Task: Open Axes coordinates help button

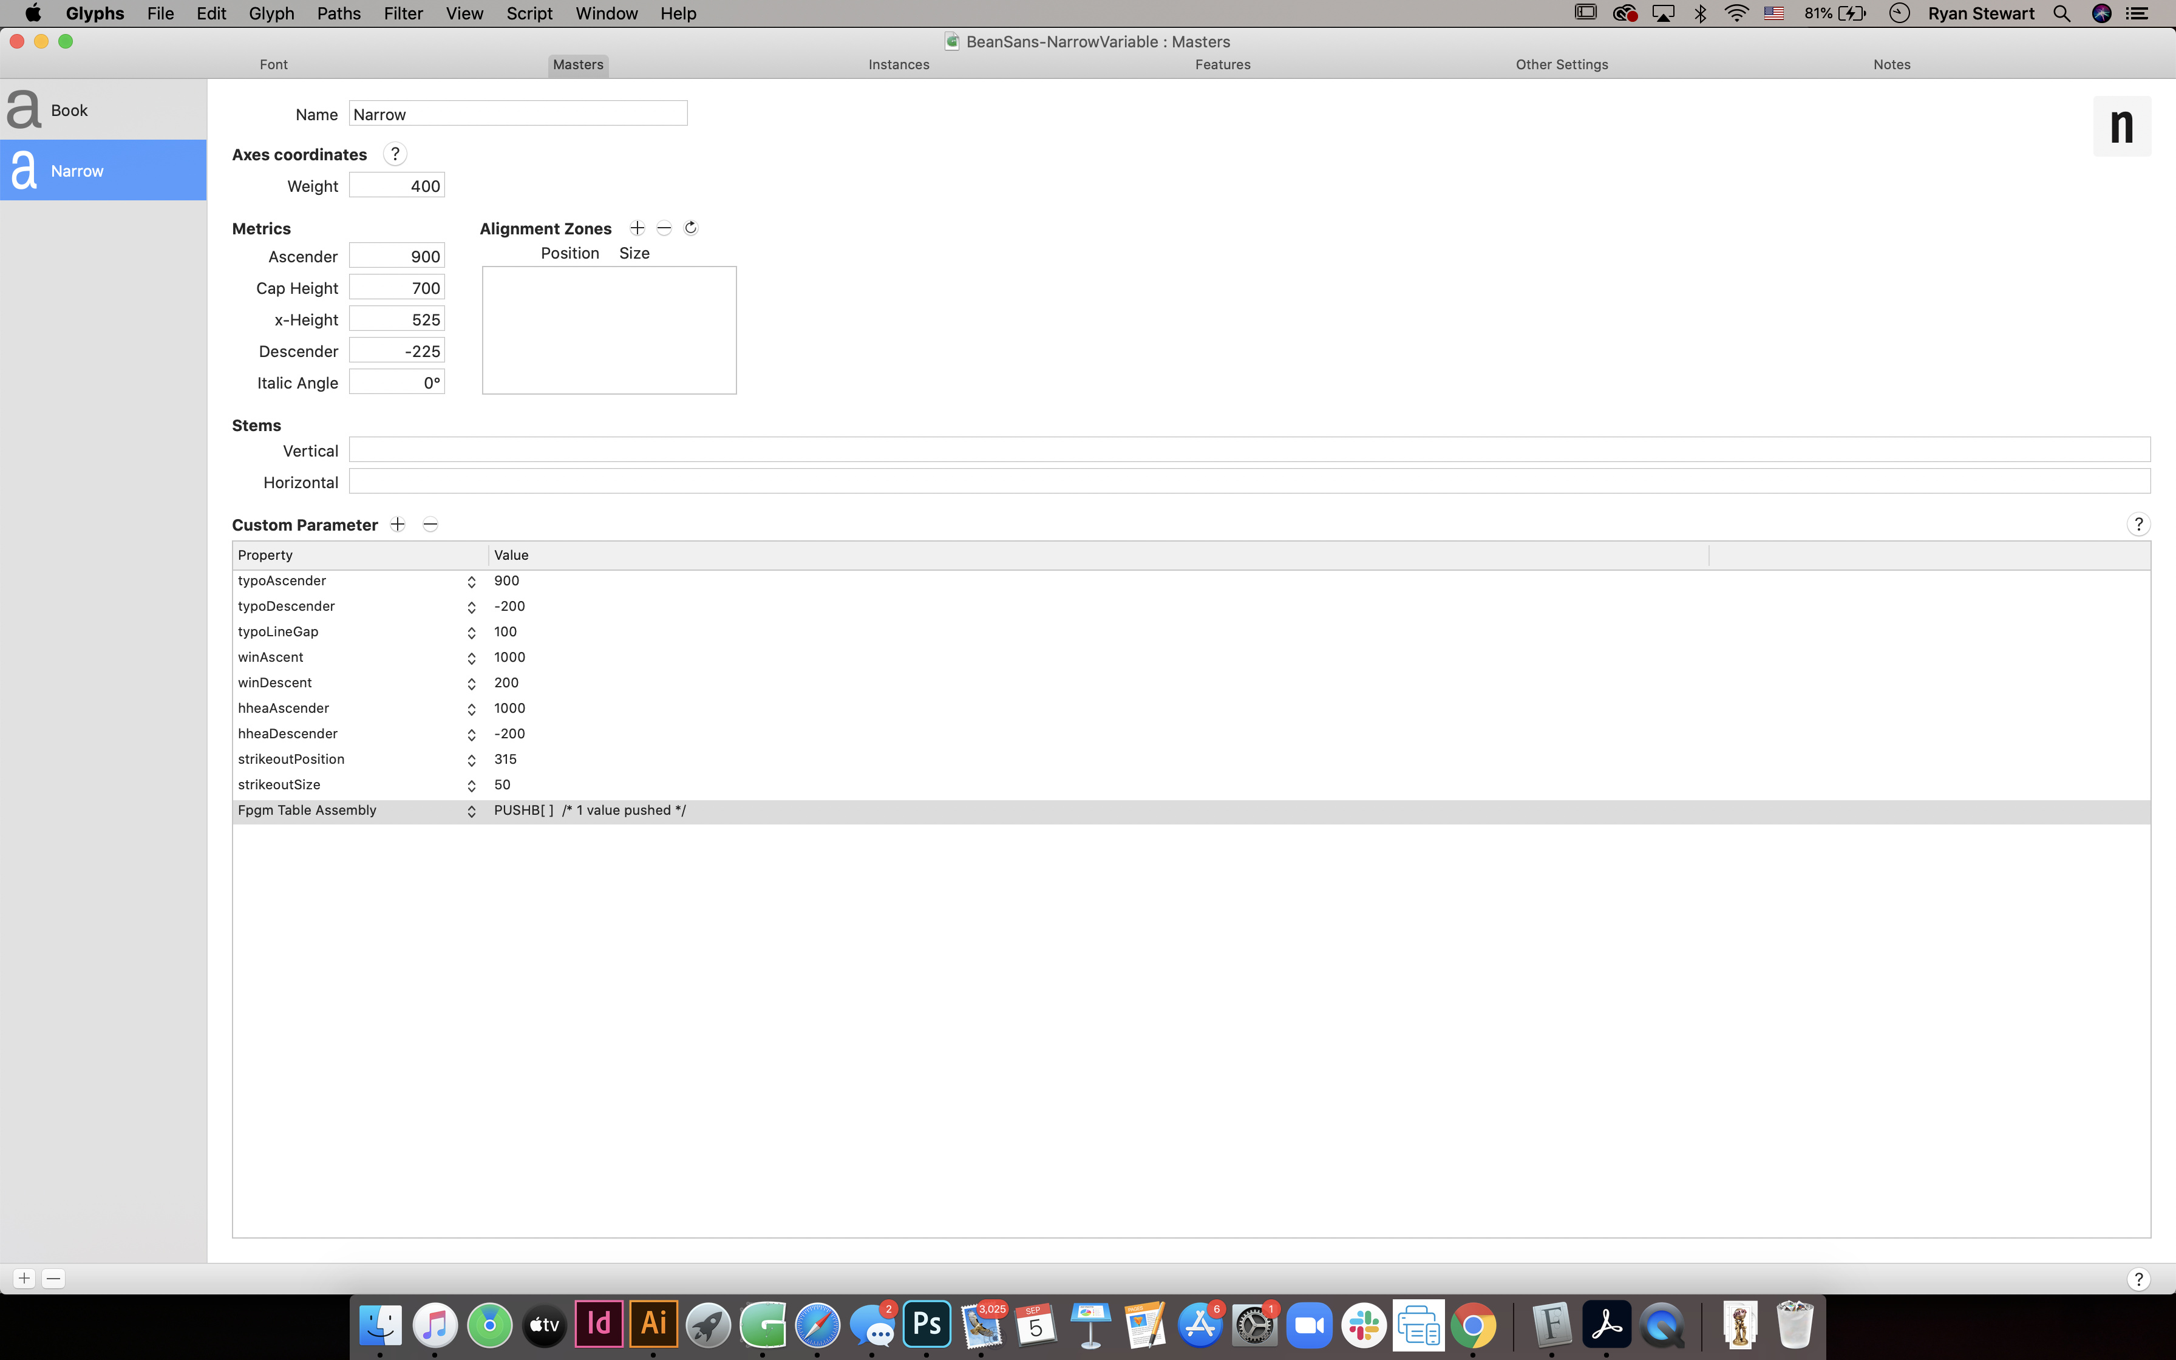Action: (x=395, y=155)
